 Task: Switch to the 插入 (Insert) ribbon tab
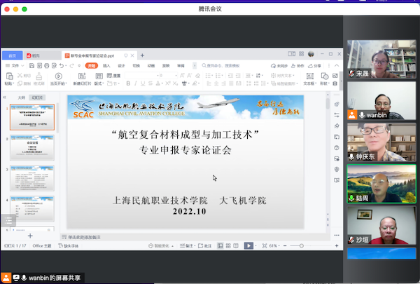pyautogui.click(x=106, y=65)
